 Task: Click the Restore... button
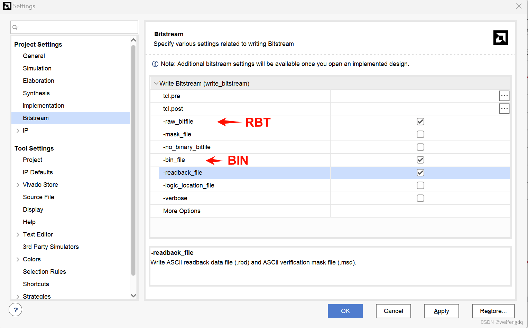click(493, 311)
